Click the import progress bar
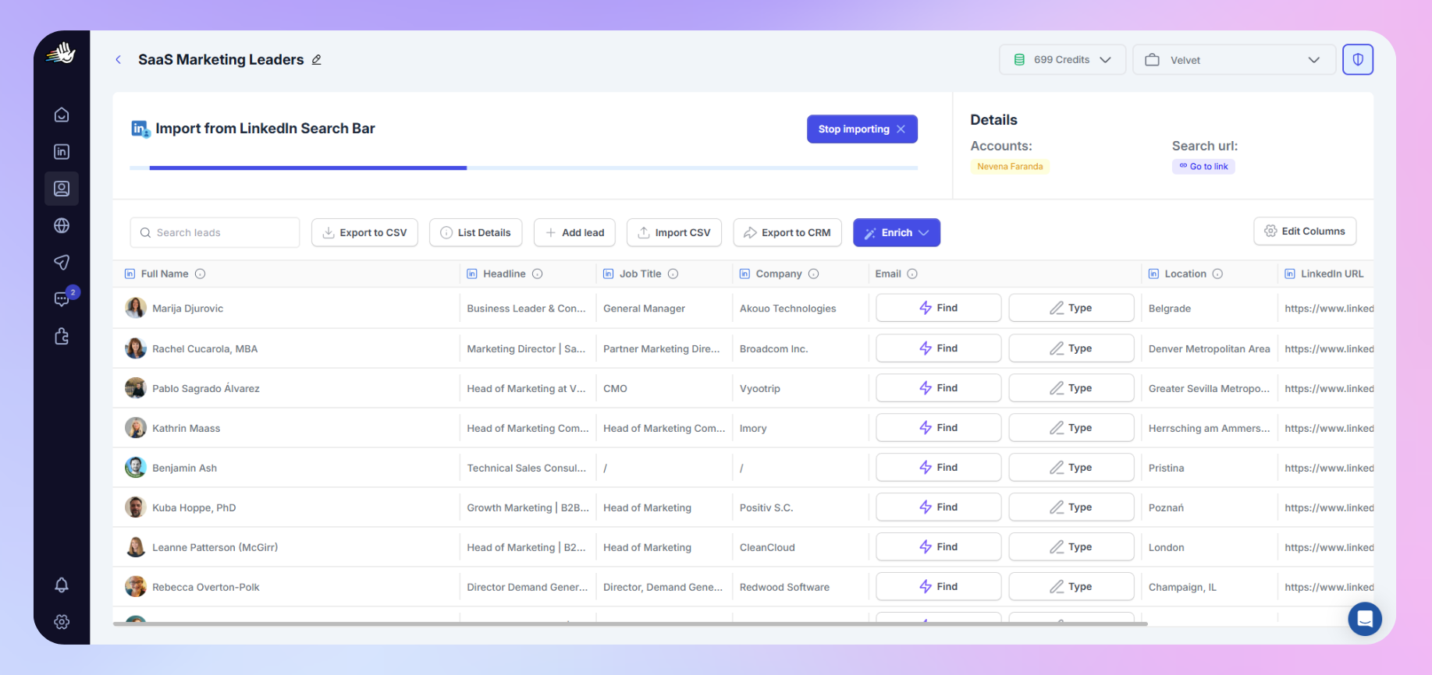Image resolution: width=1432 pixels, height=675 pixels. (524, 168)
